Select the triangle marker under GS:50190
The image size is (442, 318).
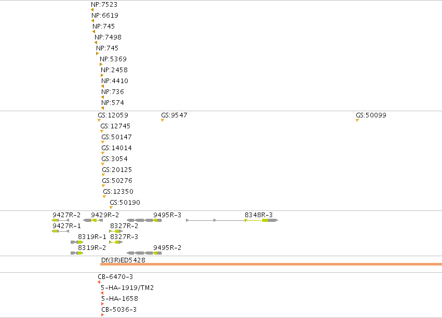(111, 207)
